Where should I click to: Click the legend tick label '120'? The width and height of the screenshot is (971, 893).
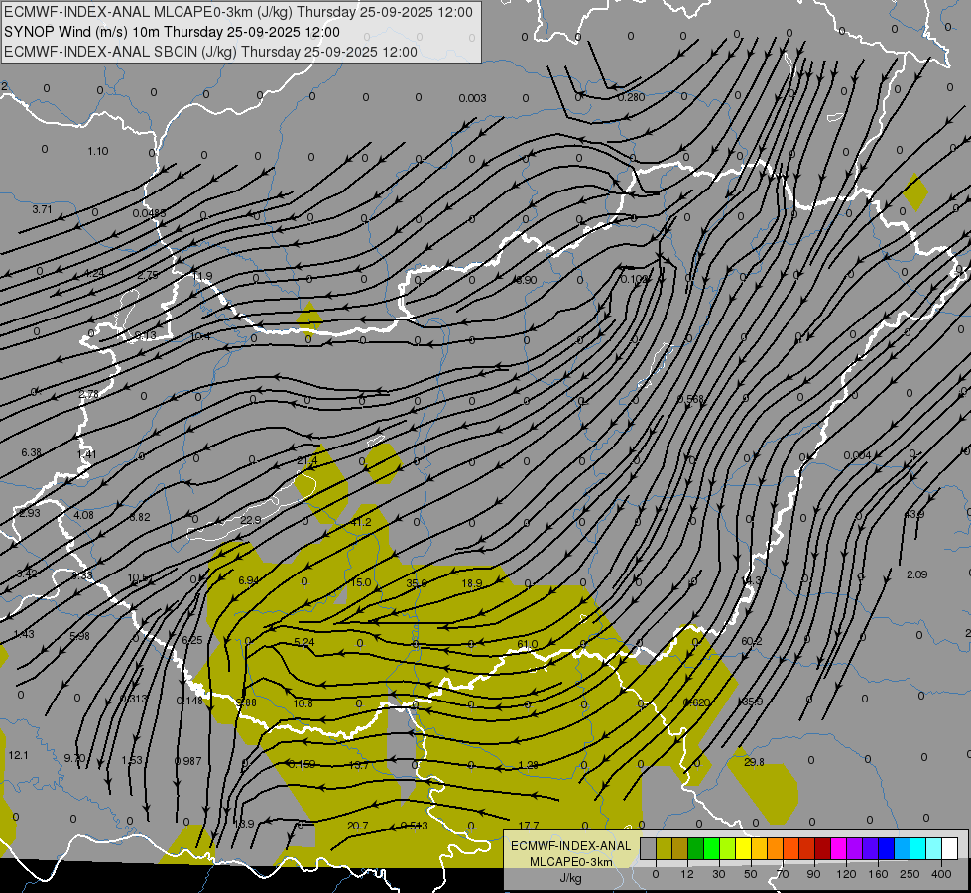(x=846, y=874)
